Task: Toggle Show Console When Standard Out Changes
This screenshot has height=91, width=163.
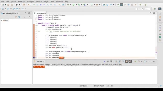Action: click(127, 61)
